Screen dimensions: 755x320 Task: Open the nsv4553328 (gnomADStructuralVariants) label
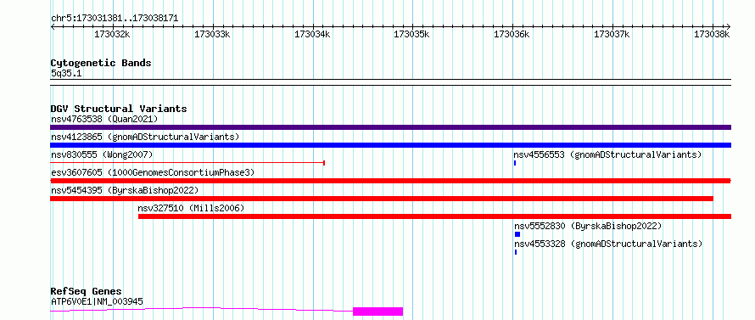tap(608, 244)
